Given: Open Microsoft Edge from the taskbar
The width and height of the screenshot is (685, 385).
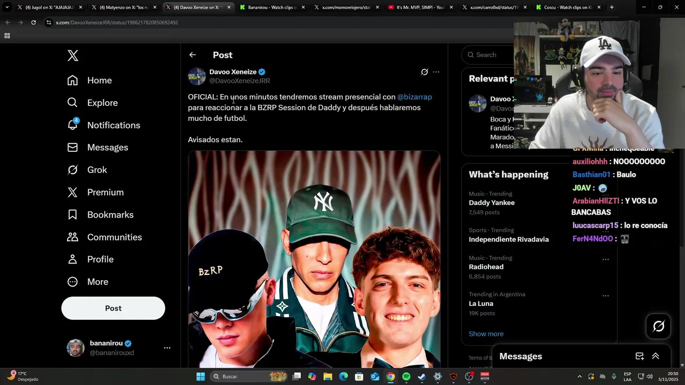Looking at the screenshot, I should (344, 376).
